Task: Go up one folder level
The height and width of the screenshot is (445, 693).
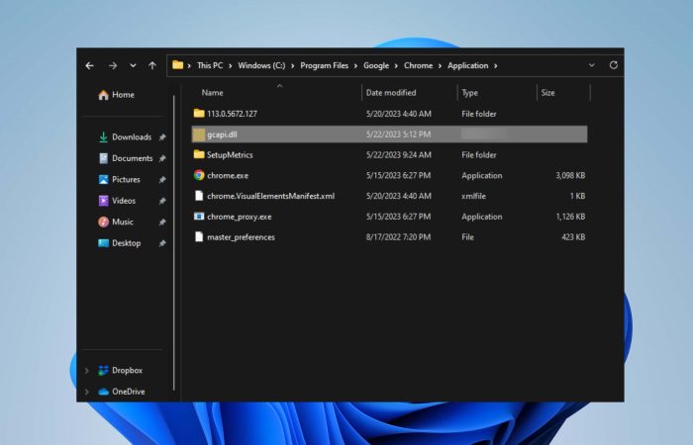Action: tap(152, 66)
